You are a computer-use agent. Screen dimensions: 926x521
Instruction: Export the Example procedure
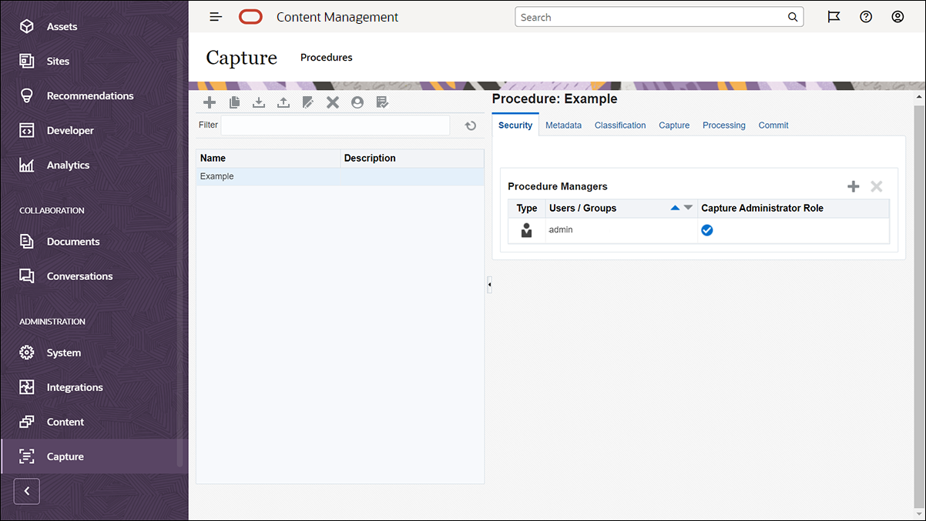point(283,102)
